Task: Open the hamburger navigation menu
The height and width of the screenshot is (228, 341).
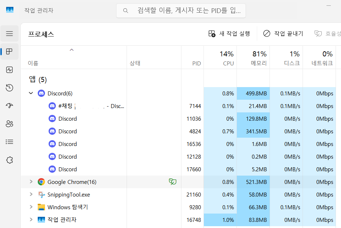Action: click(9, 34)
